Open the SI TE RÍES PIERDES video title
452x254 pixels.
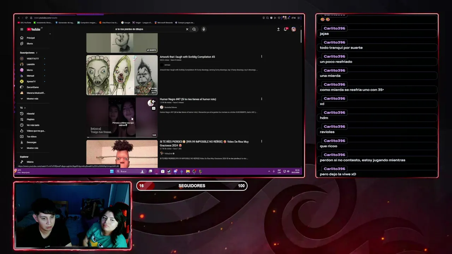coord(204,143)
